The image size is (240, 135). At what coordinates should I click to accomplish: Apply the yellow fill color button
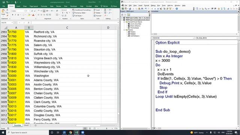click(29, 15)
